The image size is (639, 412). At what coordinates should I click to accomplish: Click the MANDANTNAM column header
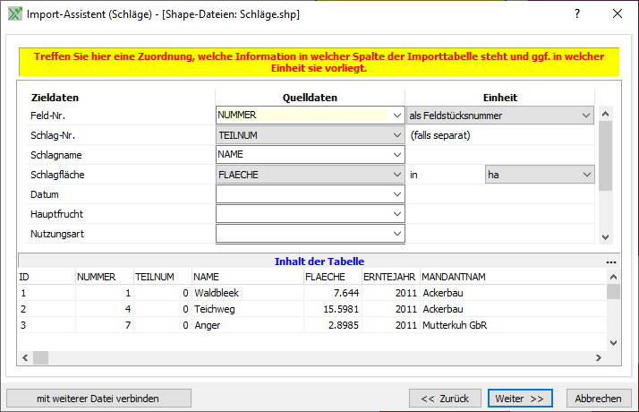point(453,277)
